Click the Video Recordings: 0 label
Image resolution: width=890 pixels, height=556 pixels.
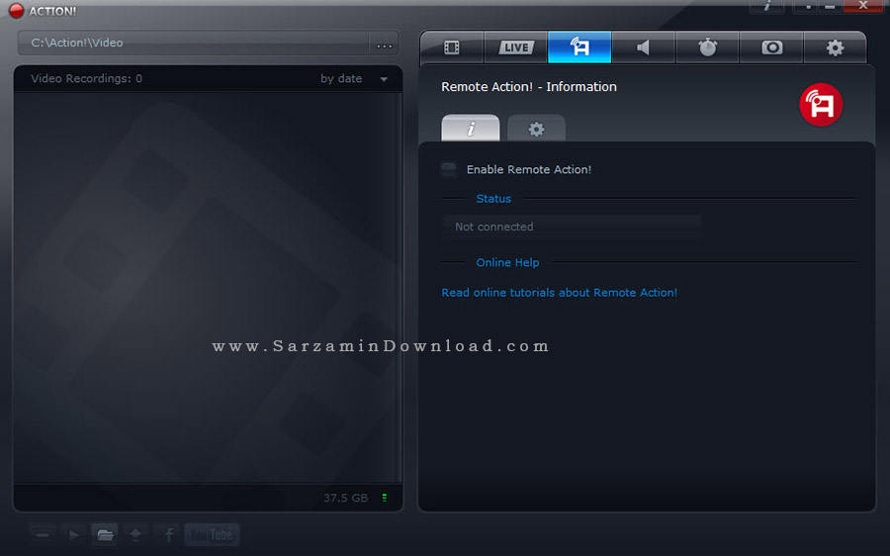pyautogui.click(x=86, y=78)
